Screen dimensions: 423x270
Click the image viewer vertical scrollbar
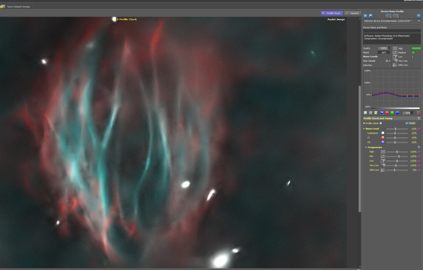coord(360,149)
